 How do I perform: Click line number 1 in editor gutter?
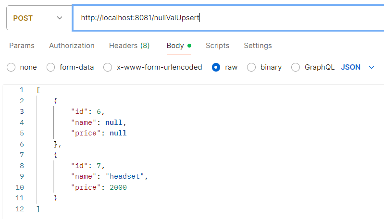click(x=22, y=90)
